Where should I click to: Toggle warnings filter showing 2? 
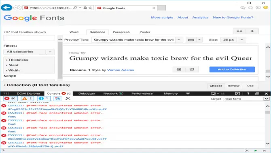28,98
